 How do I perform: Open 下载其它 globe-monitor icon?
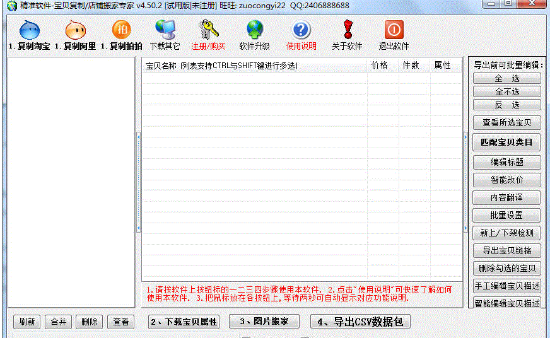click(x=165, y=30)
